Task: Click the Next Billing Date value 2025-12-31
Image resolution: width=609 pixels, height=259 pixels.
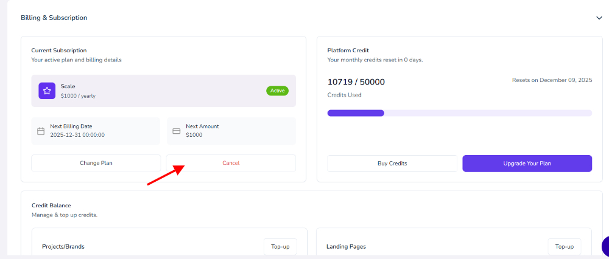Action: (x=77, y=135)
